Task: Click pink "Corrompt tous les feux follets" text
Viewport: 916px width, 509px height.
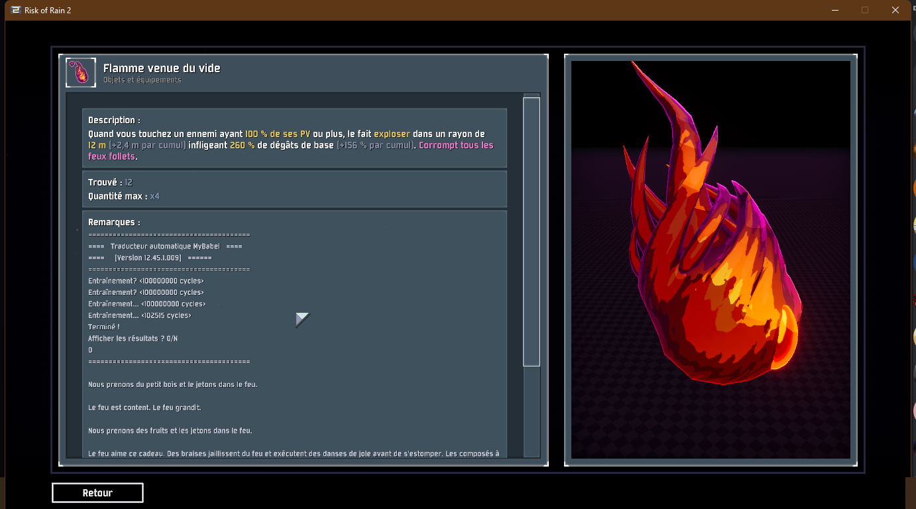Action: [x=456, y=145]
